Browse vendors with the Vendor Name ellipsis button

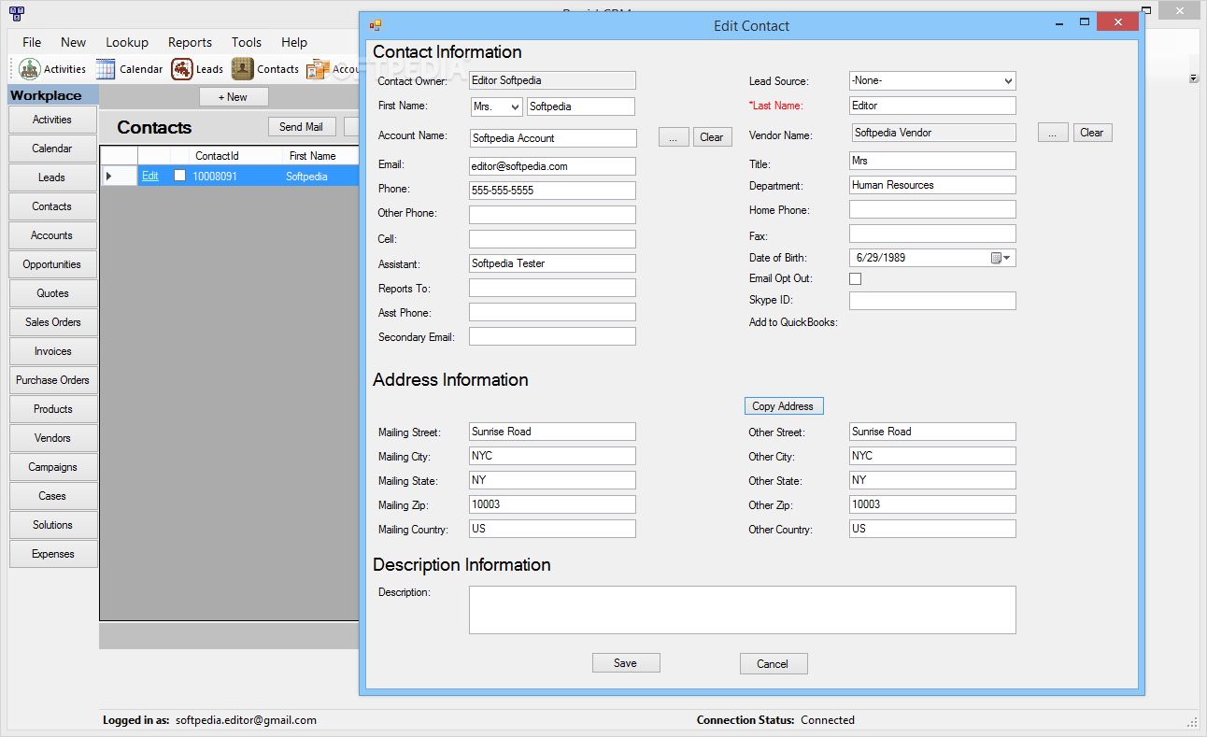1053,133
